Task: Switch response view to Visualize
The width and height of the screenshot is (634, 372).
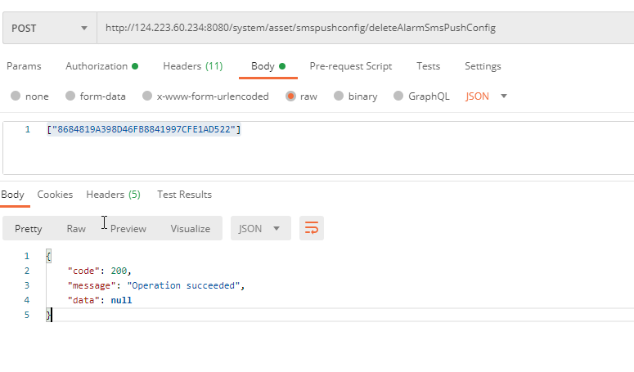Action: point(190,228)
